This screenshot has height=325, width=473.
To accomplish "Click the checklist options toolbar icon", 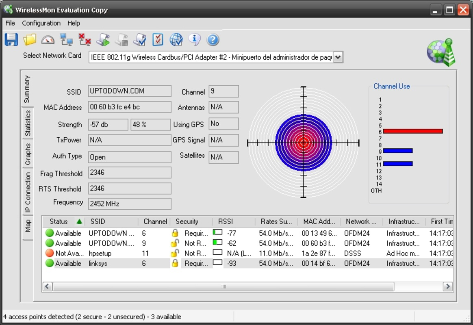I will tap(158, 40).
